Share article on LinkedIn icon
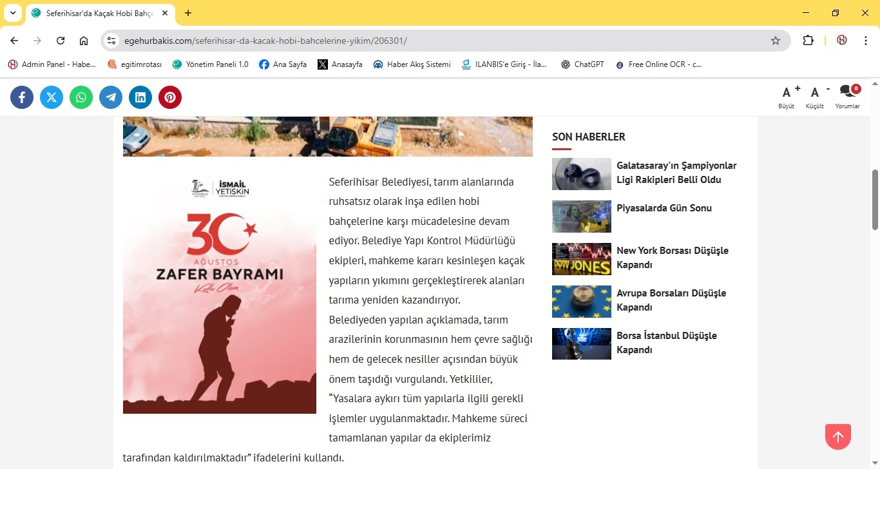The width and height of the screenshot is (880, 522). (x=140, y=97)
